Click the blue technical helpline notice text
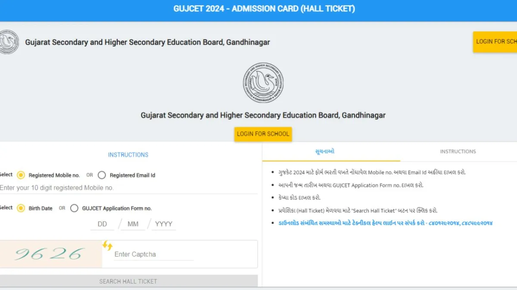This screenshot has height=290, width=517. (x=386, y=223)
